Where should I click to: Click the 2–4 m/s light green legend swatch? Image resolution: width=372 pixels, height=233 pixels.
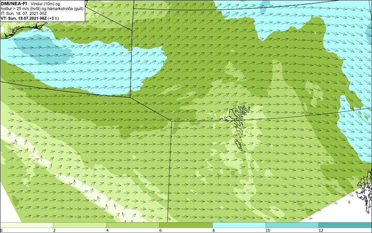[80, 225]
